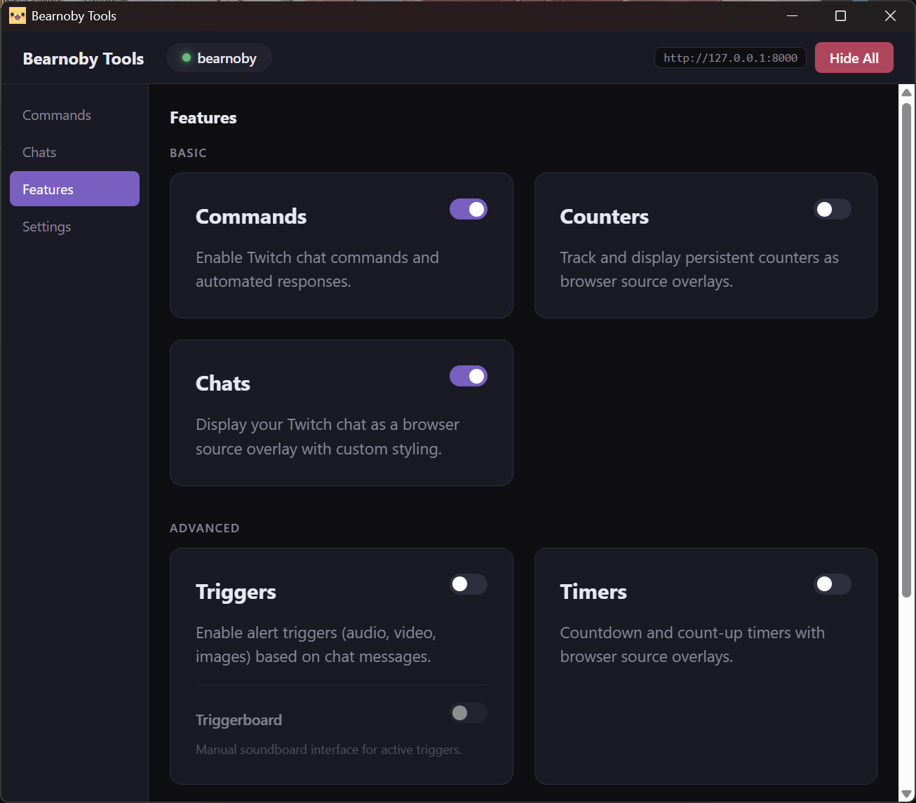The image size is (916, 803).
Task: Toggle the Triggerboard switch
Action: click(x=469, y=713)
